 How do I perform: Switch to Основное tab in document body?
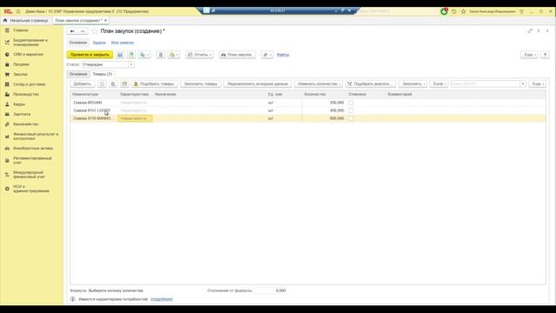click(x=78, y=74)
